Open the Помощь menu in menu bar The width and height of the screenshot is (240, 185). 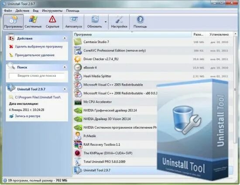coord(72,11)
